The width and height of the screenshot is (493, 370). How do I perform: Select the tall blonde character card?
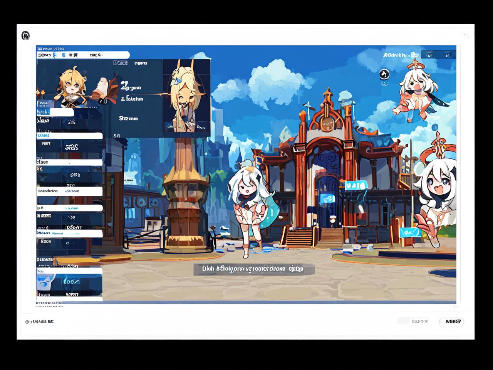186,96
